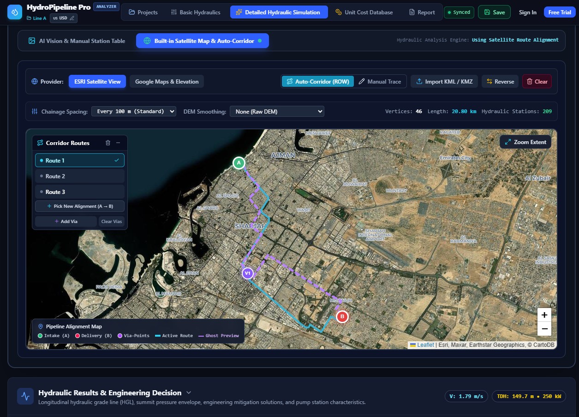Minimize the Corridor Routes panel
Viewport: 579px width, 417px height.
click(x=118, y=143)
